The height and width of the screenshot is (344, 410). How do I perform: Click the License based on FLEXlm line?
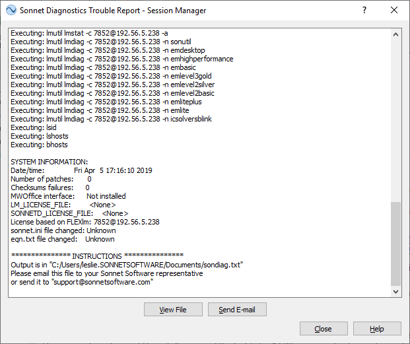pyautogui.click(x=85, y=222)
